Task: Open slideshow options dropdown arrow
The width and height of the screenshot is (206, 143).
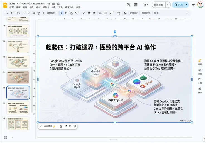Action: point(168,5)
